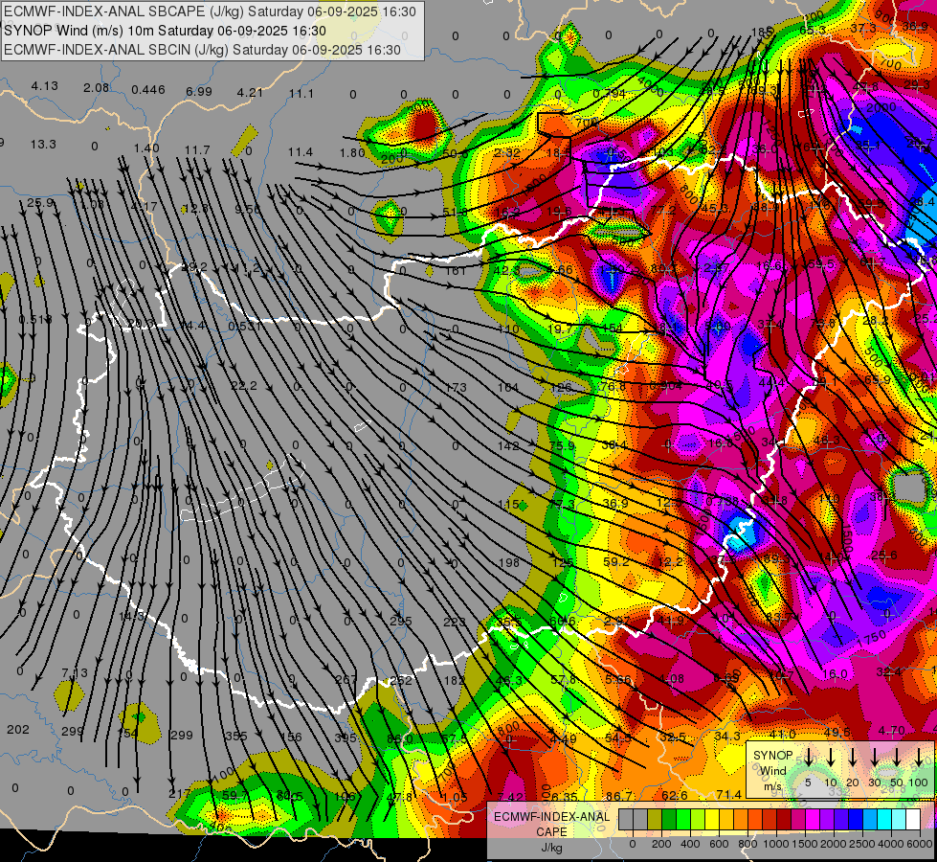Click the 4.21 value on the map
This screenshot has width=937, height=862.
click(250, 93)
